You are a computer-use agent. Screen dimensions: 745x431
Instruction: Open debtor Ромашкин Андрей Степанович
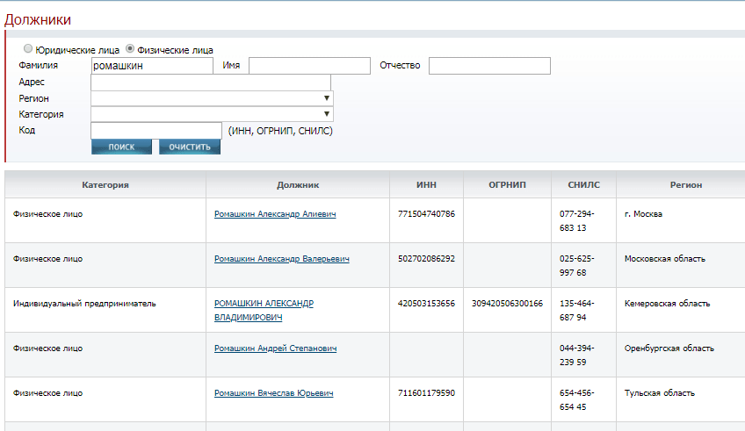click(x=275, y=348)
